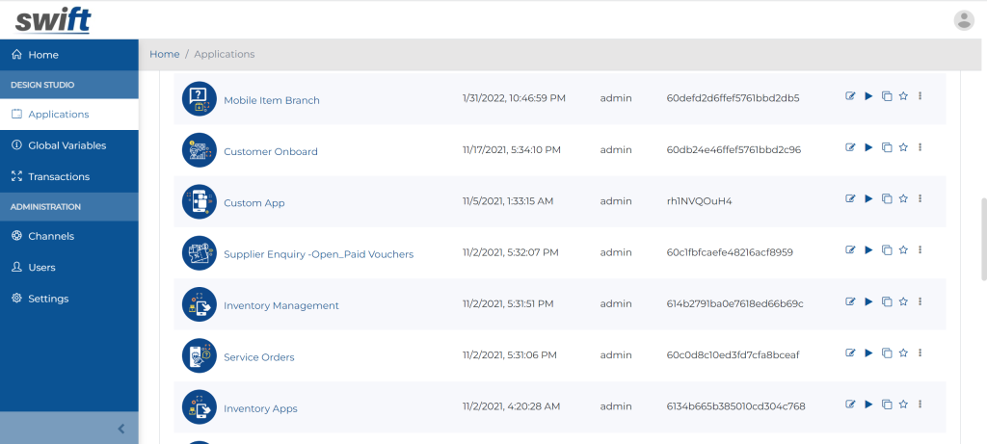Favorite the Mobile Item Branch app

(x=903, y=96)
